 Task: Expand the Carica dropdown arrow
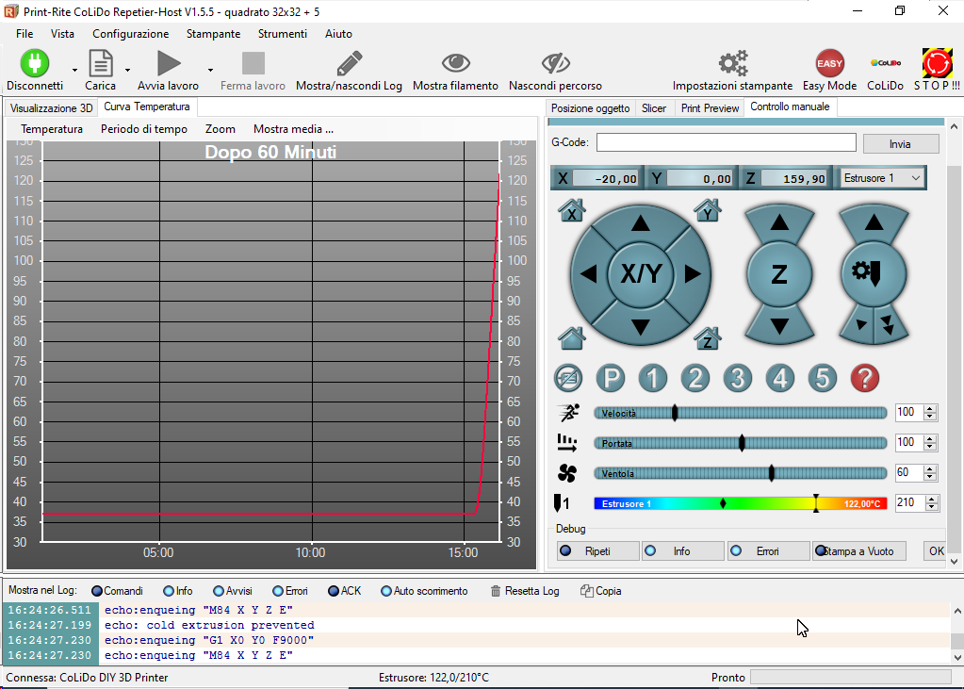(x=127, y=70)
